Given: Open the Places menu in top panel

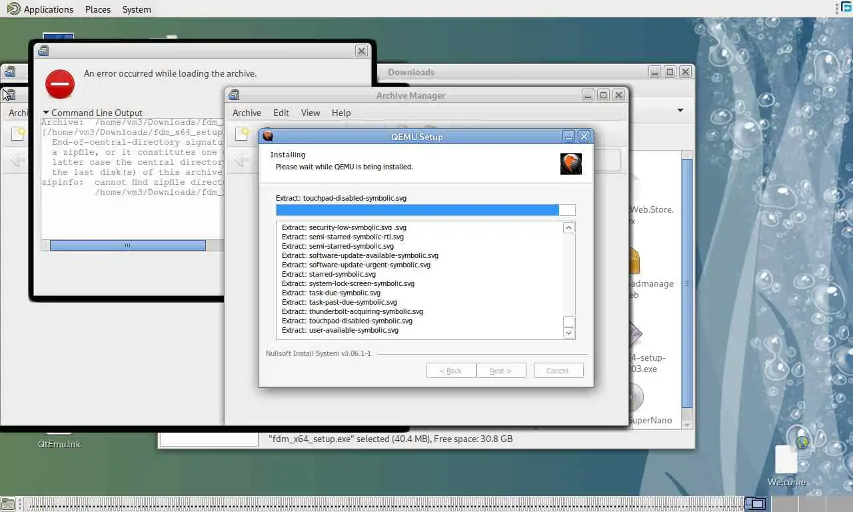Looking at the screenshot, I should (x=98, y=9).
